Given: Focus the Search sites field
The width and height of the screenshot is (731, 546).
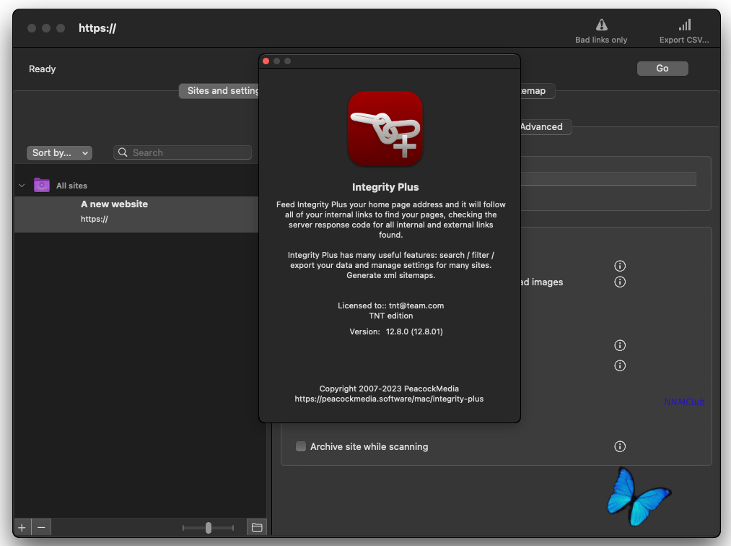Looking at the screenshot, I should coord(183,152).
